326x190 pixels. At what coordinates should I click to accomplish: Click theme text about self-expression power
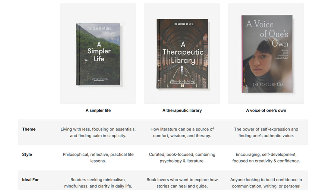point(266,132)
